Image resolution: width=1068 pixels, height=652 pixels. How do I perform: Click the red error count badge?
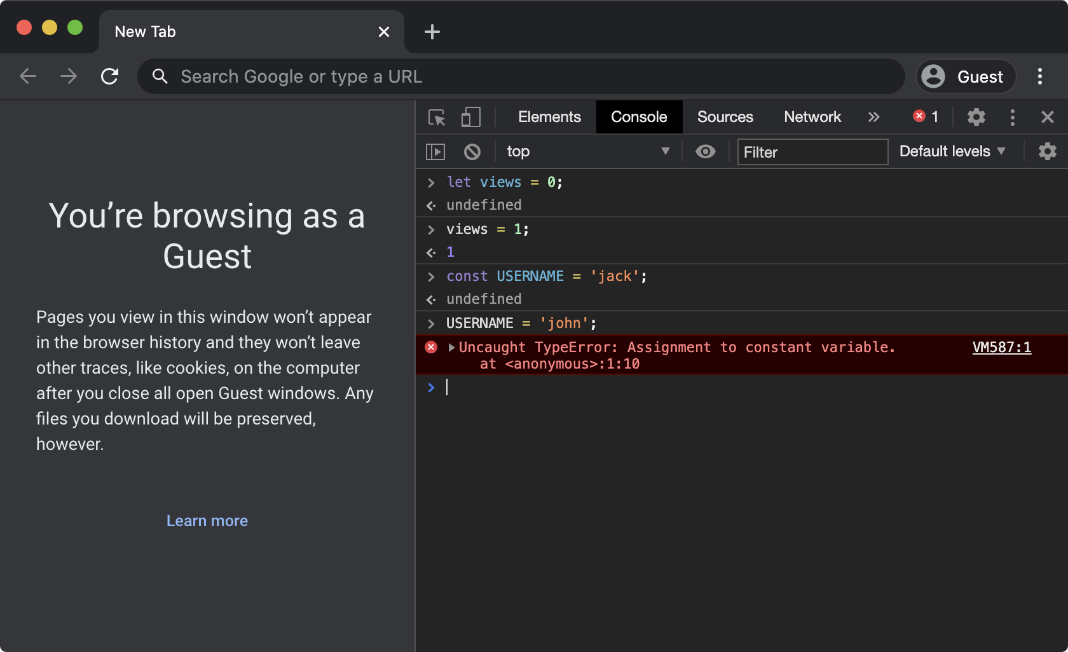click(x=926, y=116)
